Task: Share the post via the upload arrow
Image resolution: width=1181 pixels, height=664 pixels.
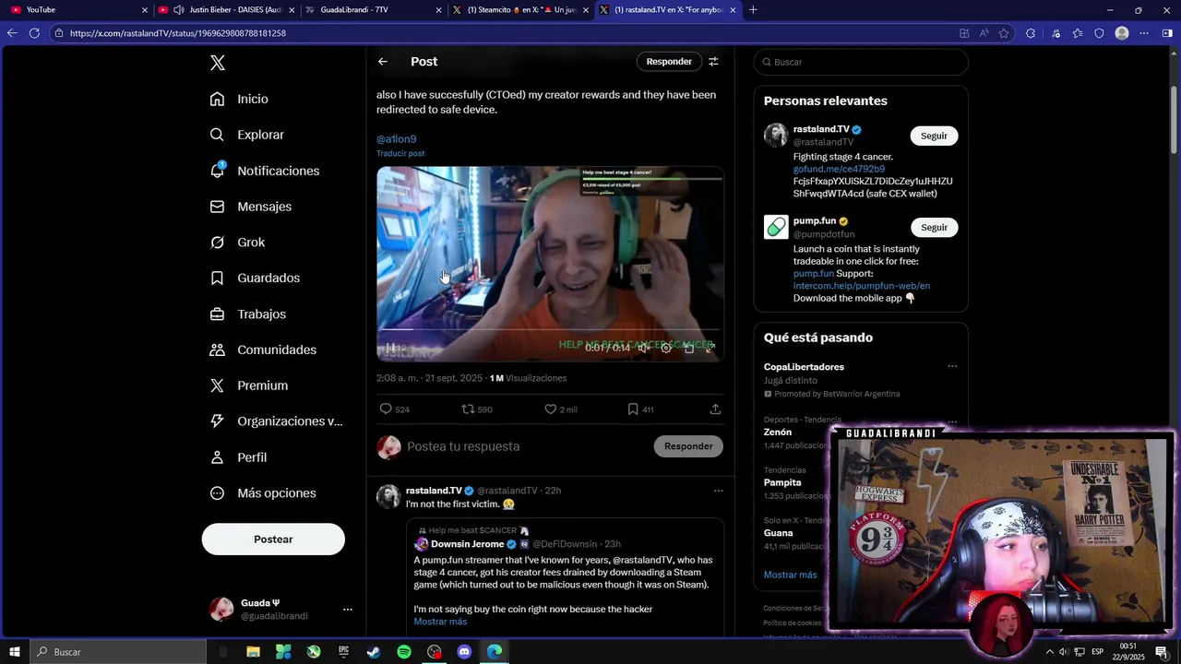Action: click(x=715, y=409)
